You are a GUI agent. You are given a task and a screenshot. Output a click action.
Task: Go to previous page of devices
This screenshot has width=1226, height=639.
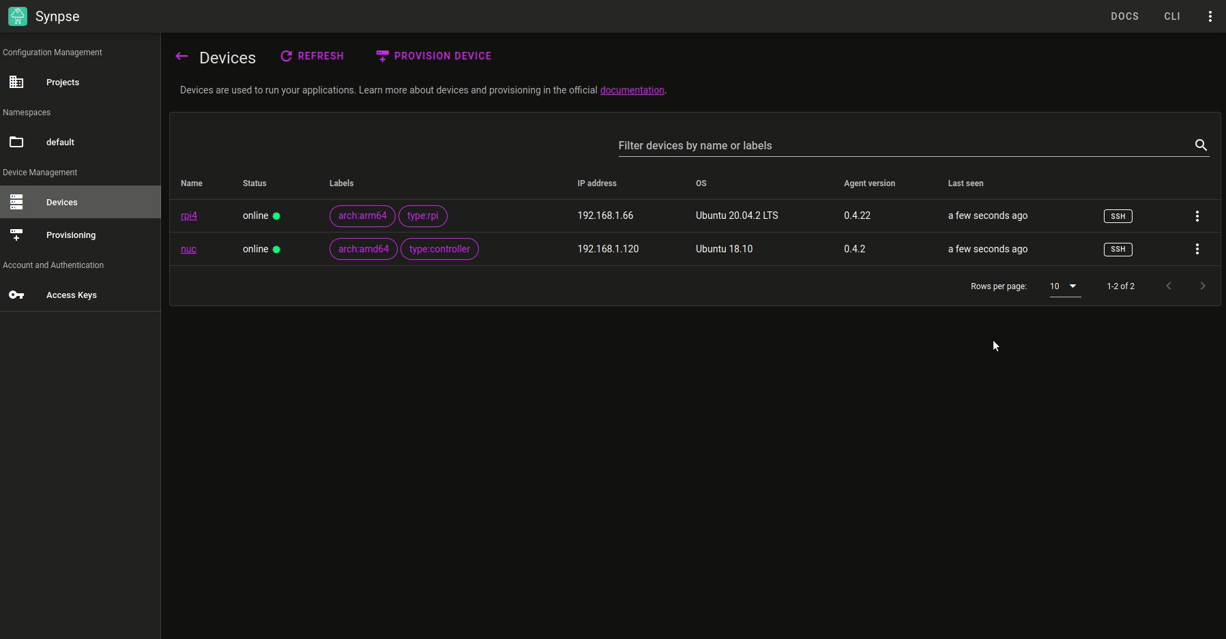pyautogui.click(x=1169, y=286)
